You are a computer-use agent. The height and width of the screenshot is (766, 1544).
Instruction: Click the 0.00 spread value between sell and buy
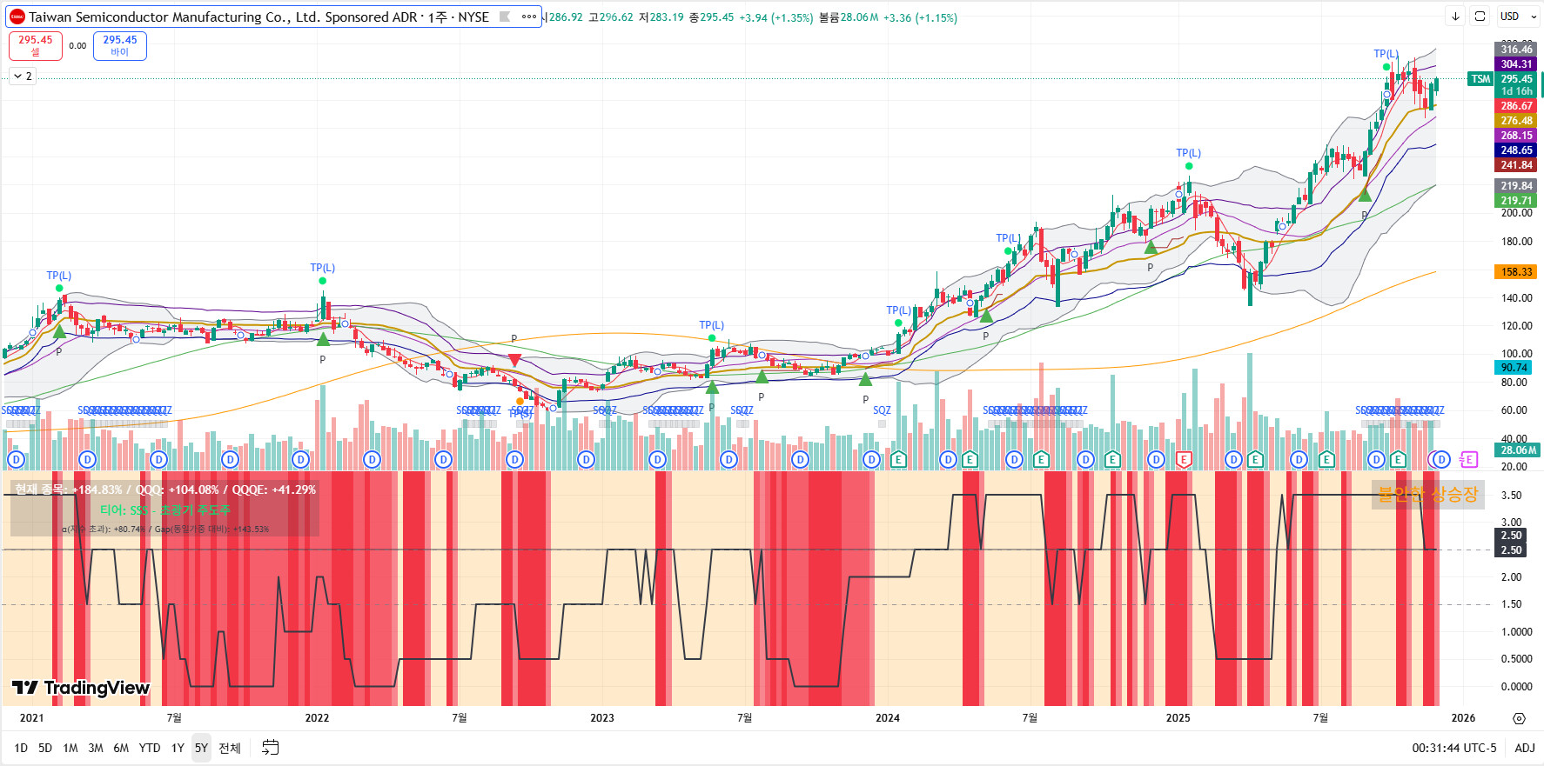77,46
